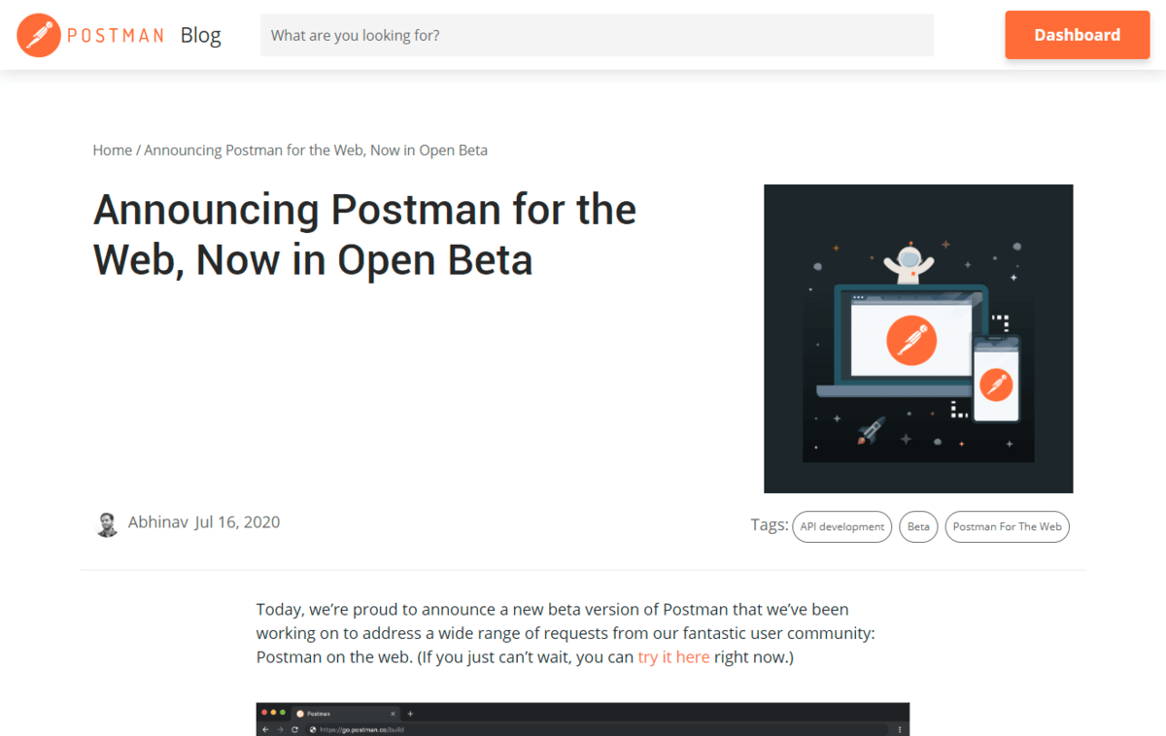The image size is (1166, 736).
Task: Focus the "What are you looking for?" search box
Action: point(597,36)
